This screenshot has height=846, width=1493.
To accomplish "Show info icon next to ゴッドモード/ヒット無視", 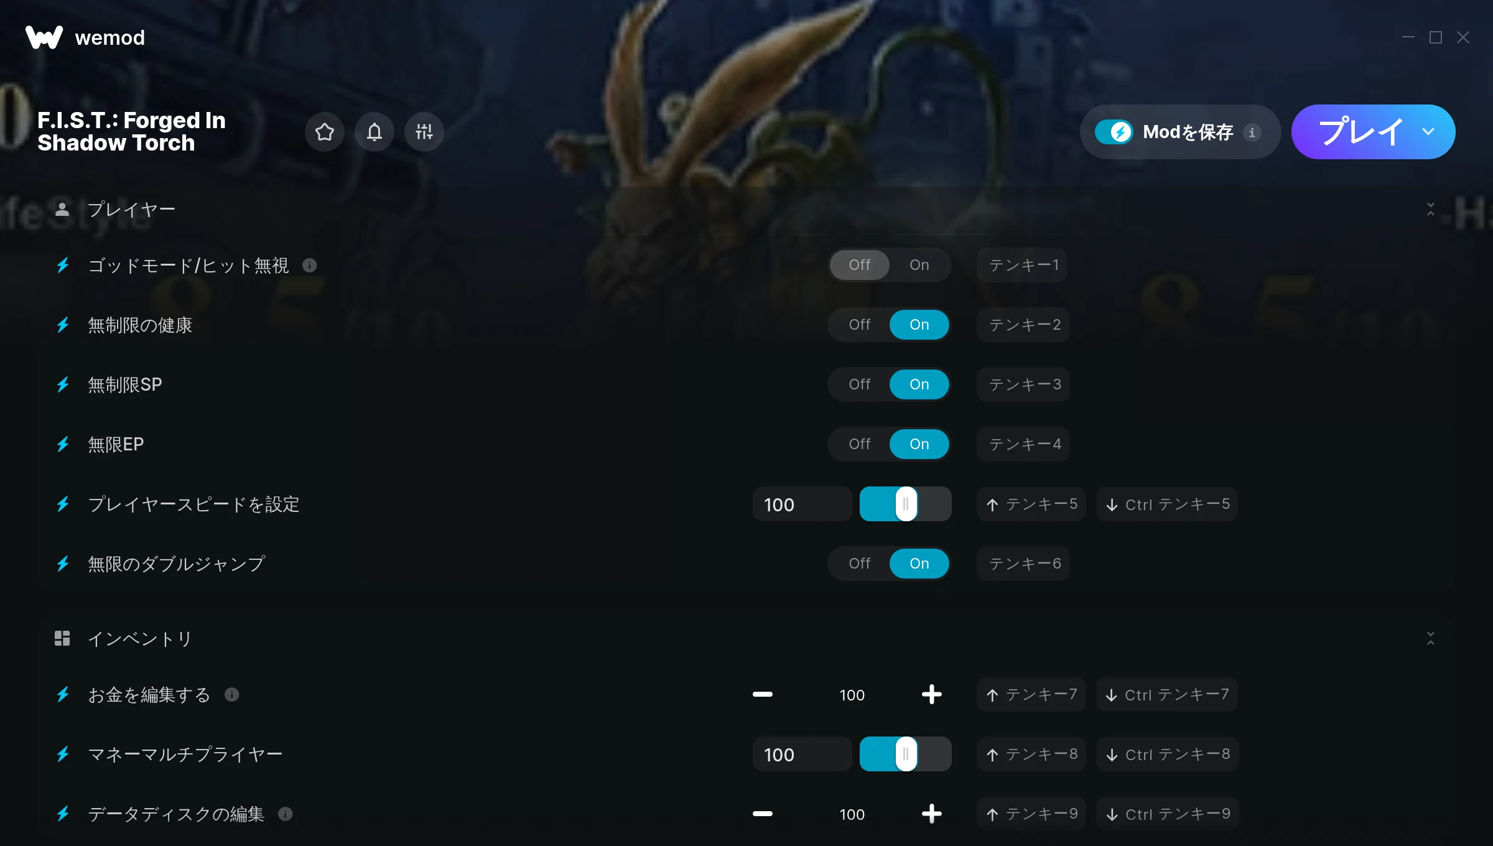I will tap(309, 266).
